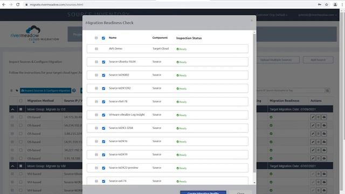Click the dialog vertical scrollbar
The height and width of the screenshot is (194, 345).
click(x=254, y=103)
